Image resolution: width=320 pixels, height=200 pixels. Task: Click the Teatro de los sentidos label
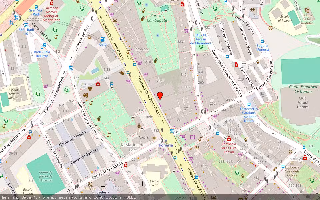point(307,19)
